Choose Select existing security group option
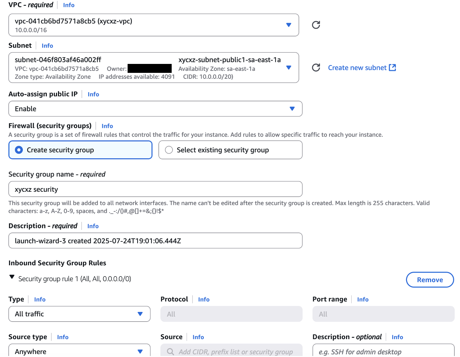The image size is (460, 357). (169, 150)
